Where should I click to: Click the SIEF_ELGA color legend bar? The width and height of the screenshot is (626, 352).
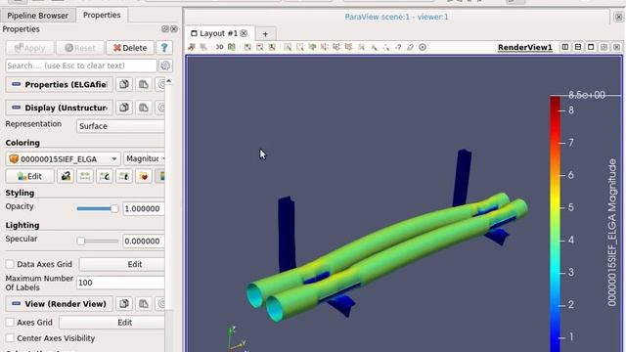pos(555,224)
